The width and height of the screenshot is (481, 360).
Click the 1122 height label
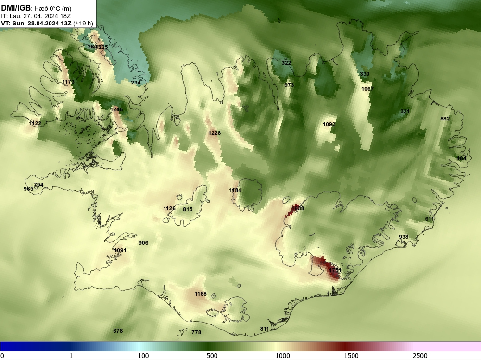tap(35, 124)
